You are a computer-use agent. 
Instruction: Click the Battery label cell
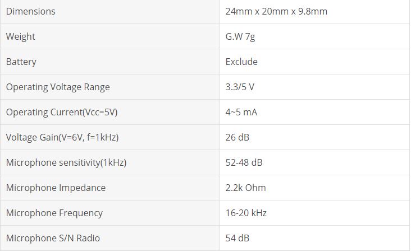coord(21,62)
